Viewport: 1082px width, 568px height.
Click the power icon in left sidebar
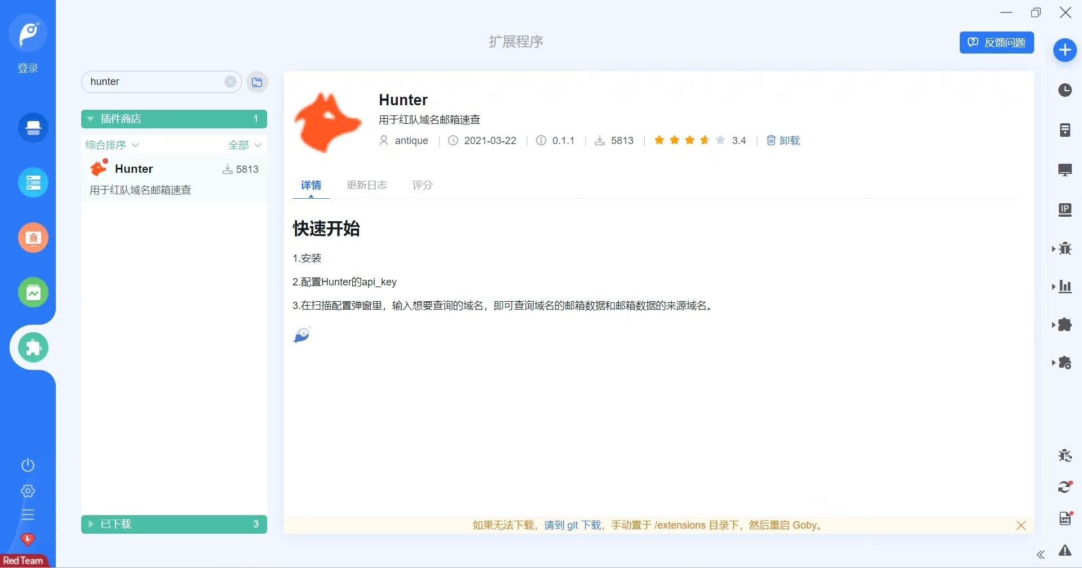coord(28,465)
